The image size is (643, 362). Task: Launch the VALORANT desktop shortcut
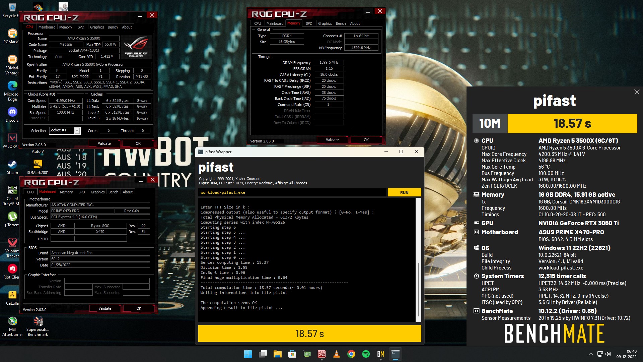click(x=12, y=141)
